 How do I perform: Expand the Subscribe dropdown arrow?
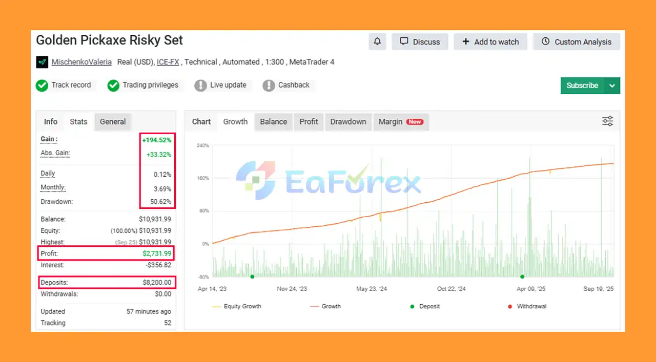pyautogui.click(x=612, y=86)
